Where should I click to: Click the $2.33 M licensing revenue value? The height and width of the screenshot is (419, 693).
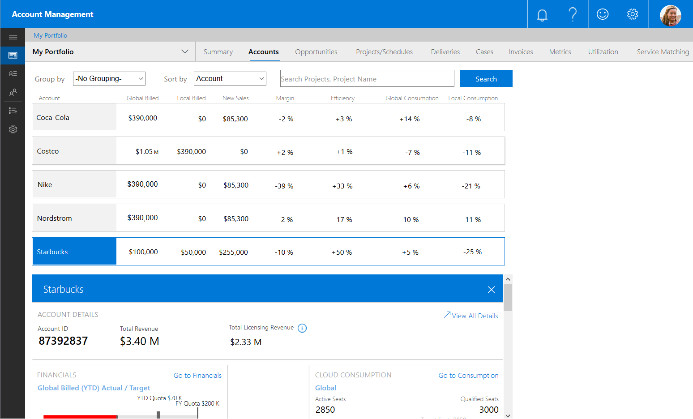(246, 342)
